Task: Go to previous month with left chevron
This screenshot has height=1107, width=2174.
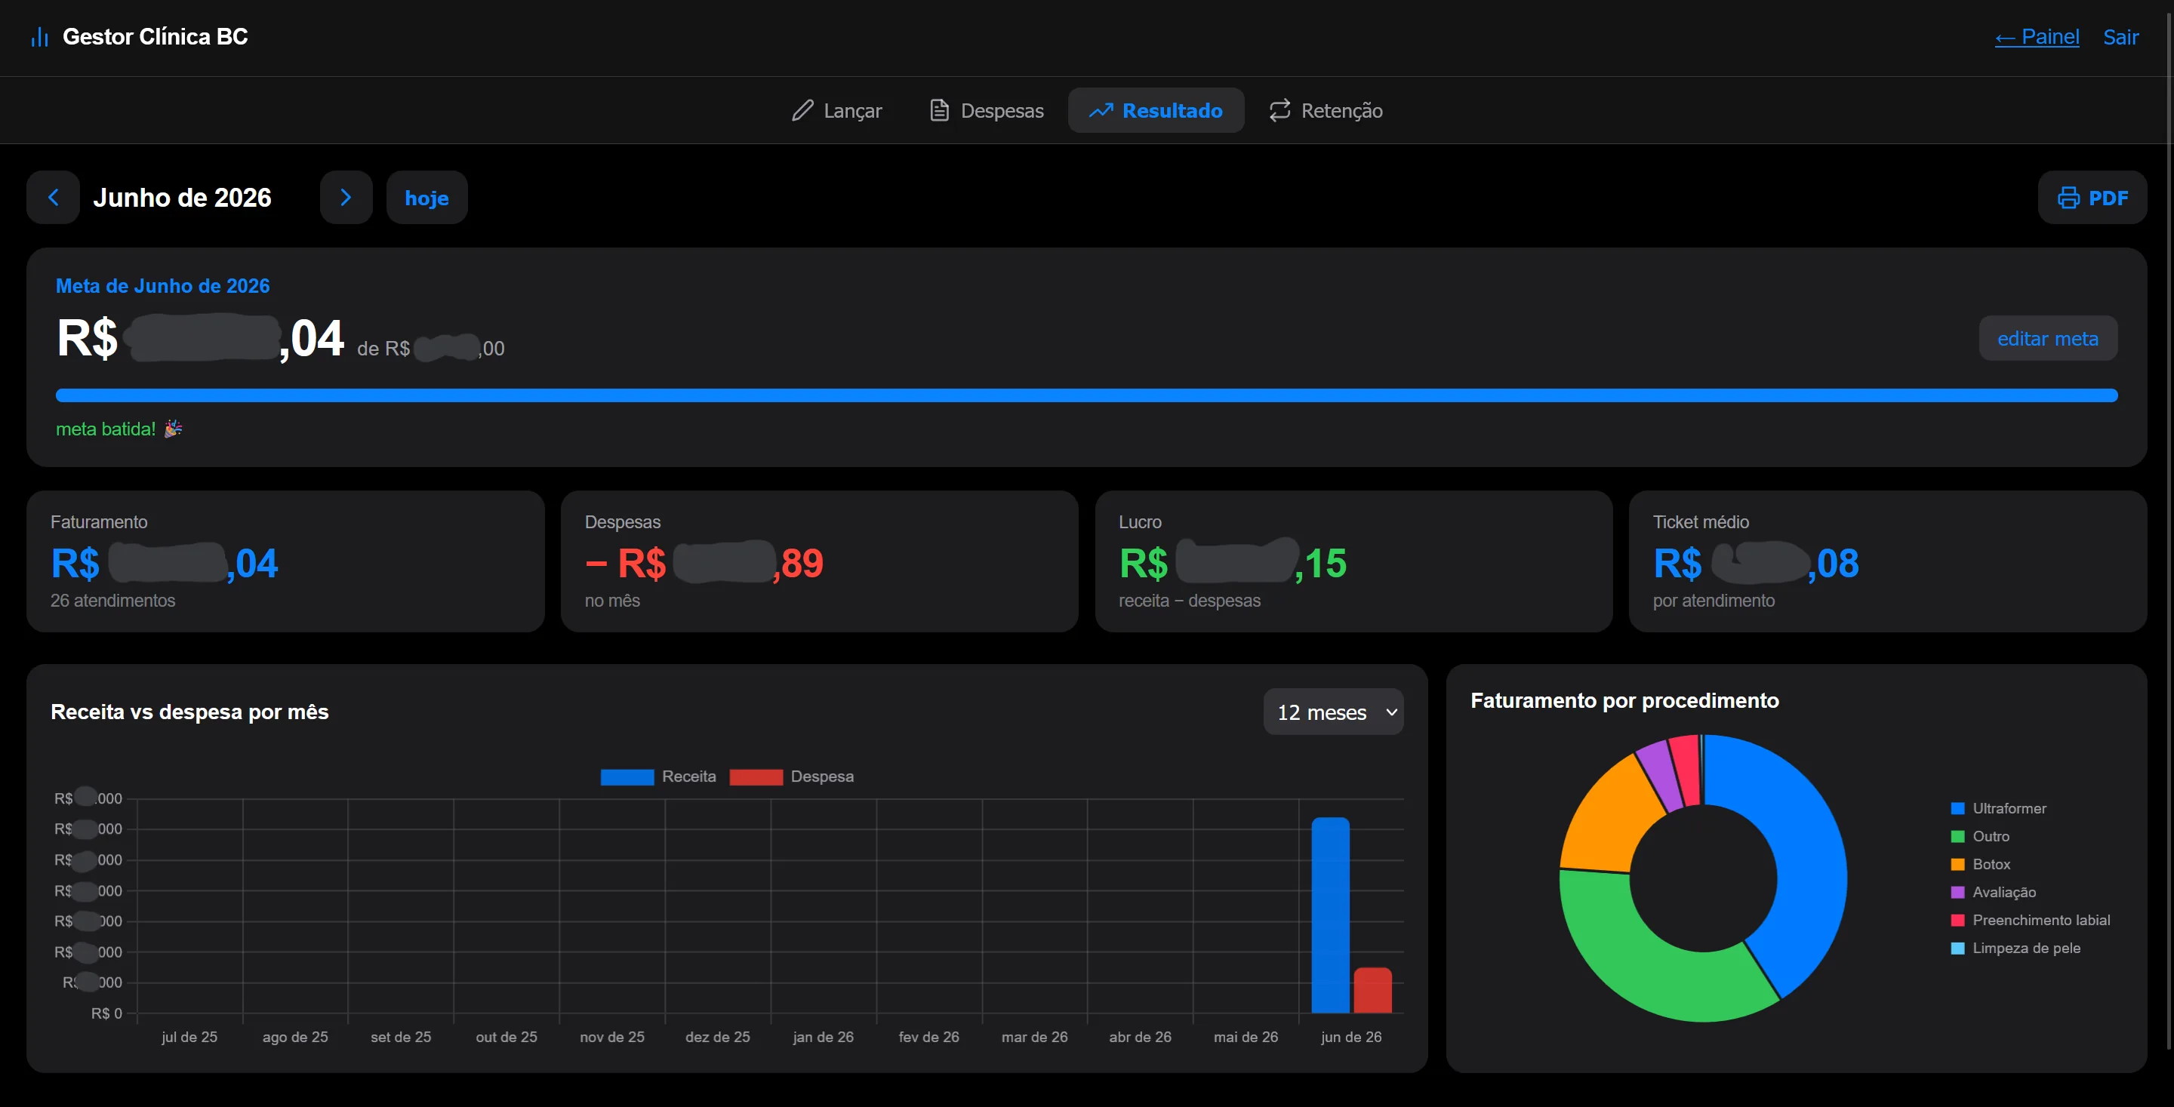Action: pyautogui.click(x=53, y=198)
